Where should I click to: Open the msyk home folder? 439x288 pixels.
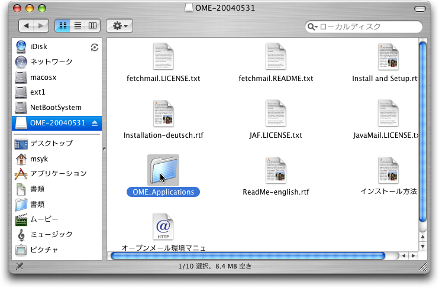[x=40, y=158]
